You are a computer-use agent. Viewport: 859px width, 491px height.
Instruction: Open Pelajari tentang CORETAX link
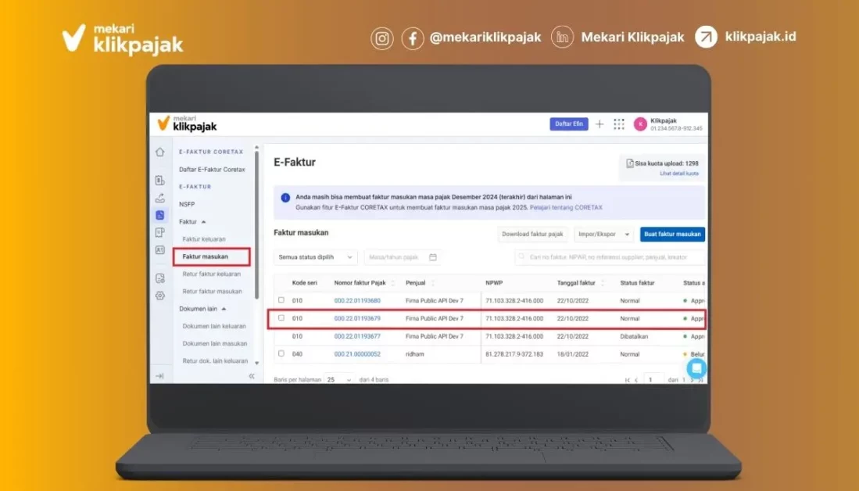coord(566,208)
